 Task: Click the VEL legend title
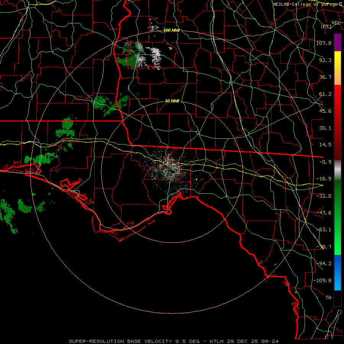[336, 23]
